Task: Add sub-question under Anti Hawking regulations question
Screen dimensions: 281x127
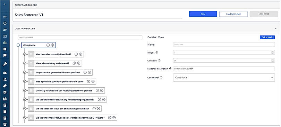Action: point(104,99)
